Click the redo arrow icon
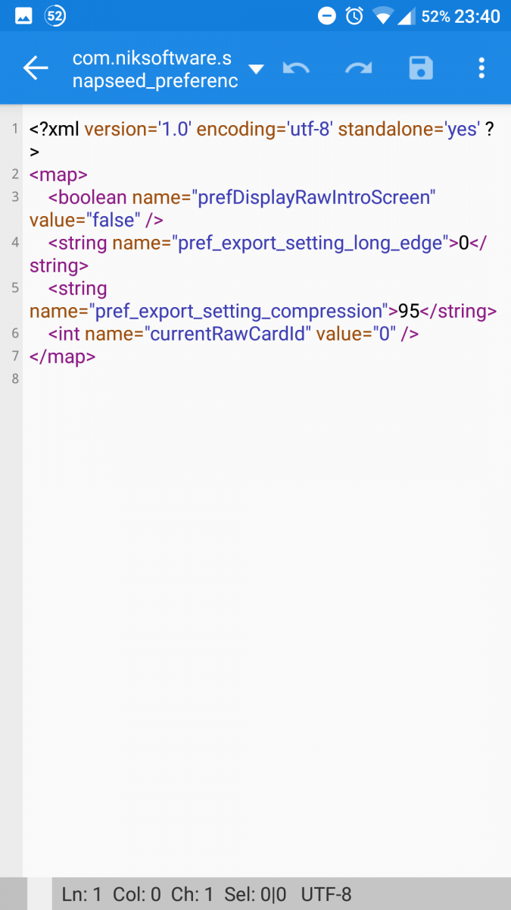This screenshot has height=910, width=511. click(358, 68)
